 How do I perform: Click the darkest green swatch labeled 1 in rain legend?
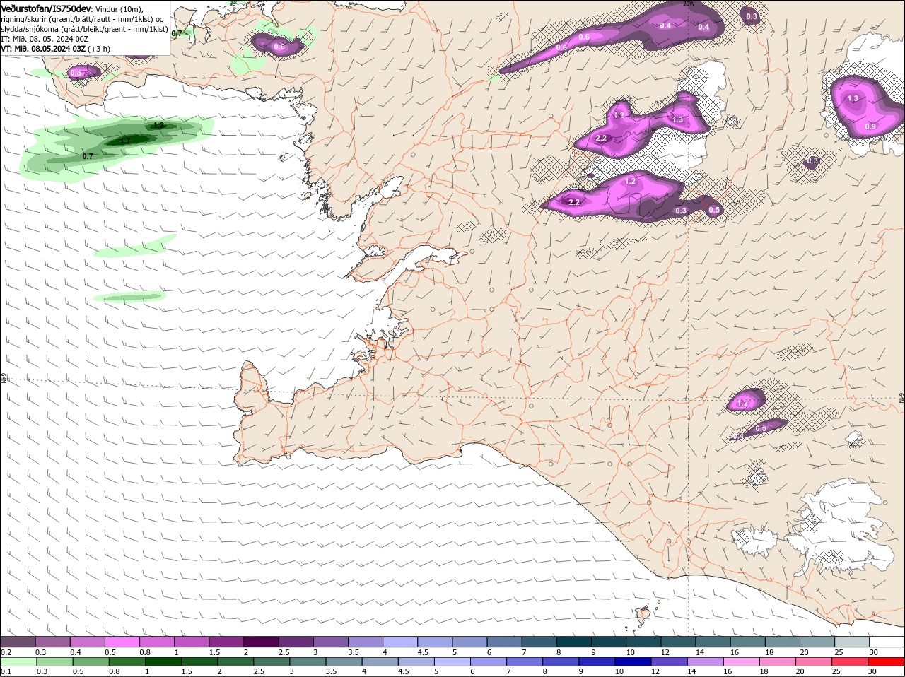163,661
